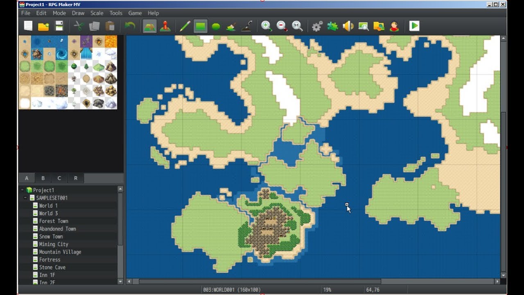Open the File menu
This screenshot has height=295, width=524.
(26, 13)
